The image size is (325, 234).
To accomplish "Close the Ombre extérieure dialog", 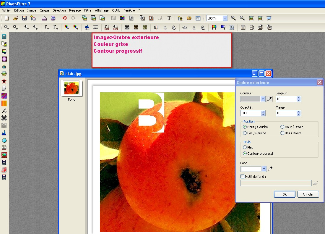I will tap(320, 83).
